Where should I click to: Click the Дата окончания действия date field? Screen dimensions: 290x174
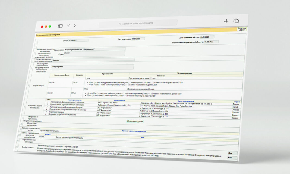coord(207,37)
